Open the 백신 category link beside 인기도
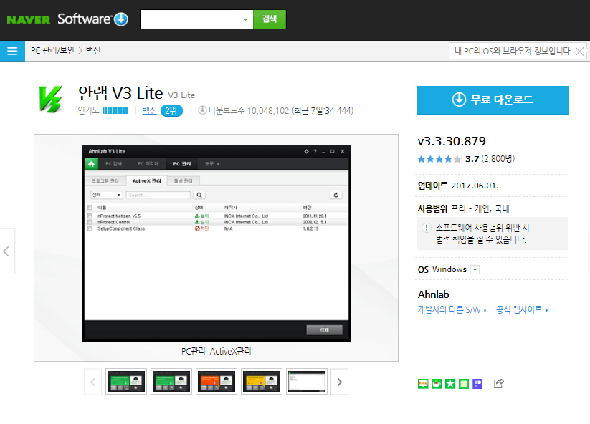The height and width of the screenshot is (424, 590). (x=149, y=110)
